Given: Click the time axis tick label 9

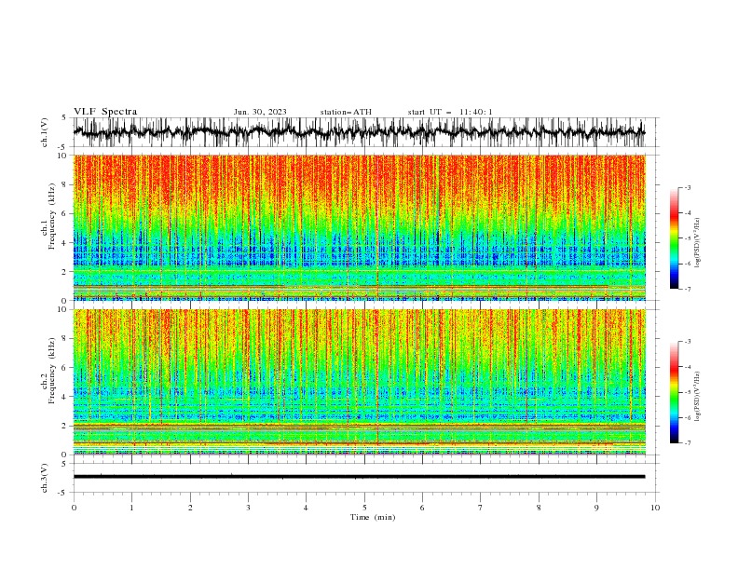Looking at the screenshot, I should pyautogui.click(x=596, y=508).
